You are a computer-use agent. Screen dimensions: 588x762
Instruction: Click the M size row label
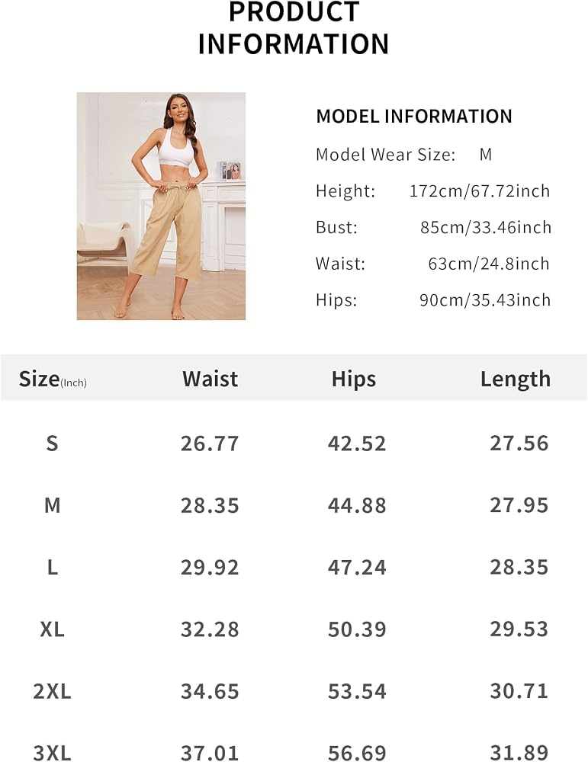point(52,505)
